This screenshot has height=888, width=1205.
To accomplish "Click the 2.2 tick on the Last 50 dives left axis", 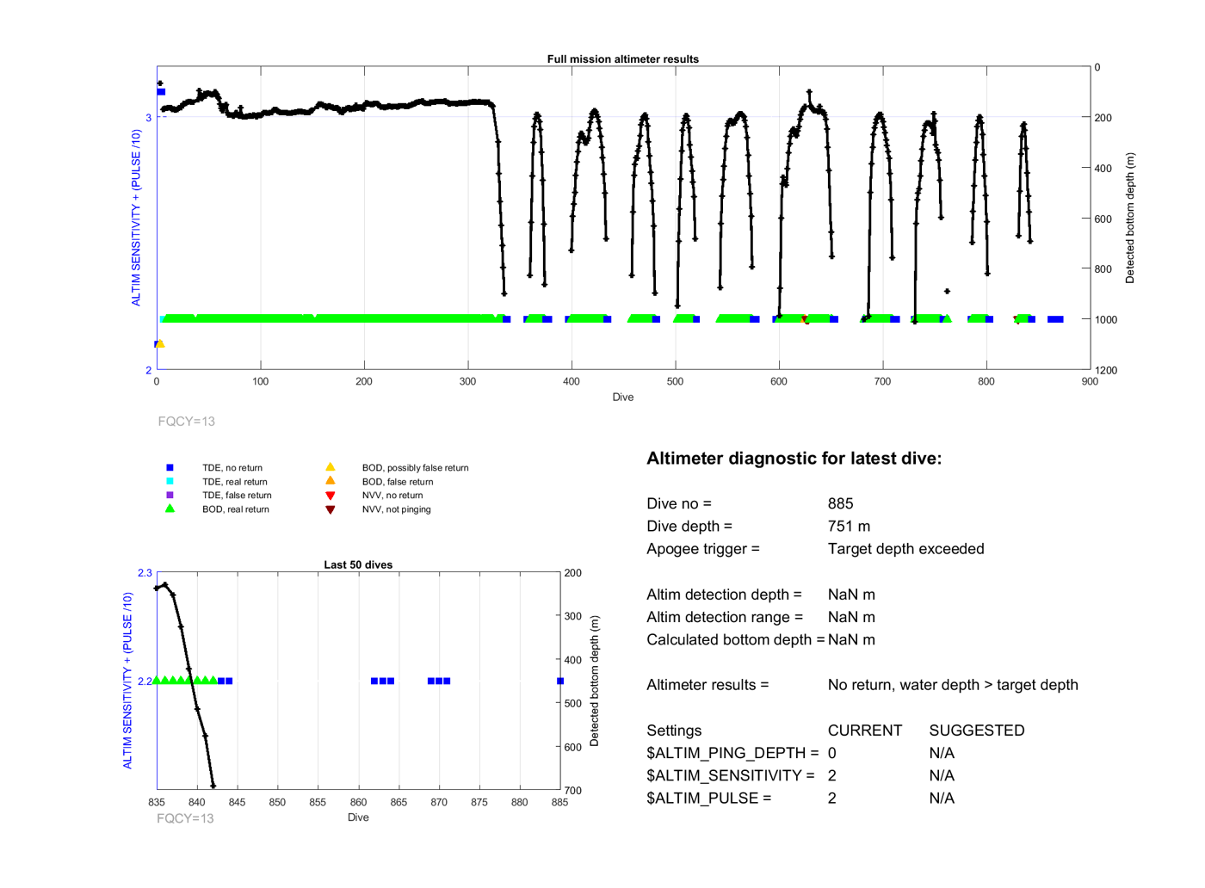I will pyautogui.click(x=145, y=681).
